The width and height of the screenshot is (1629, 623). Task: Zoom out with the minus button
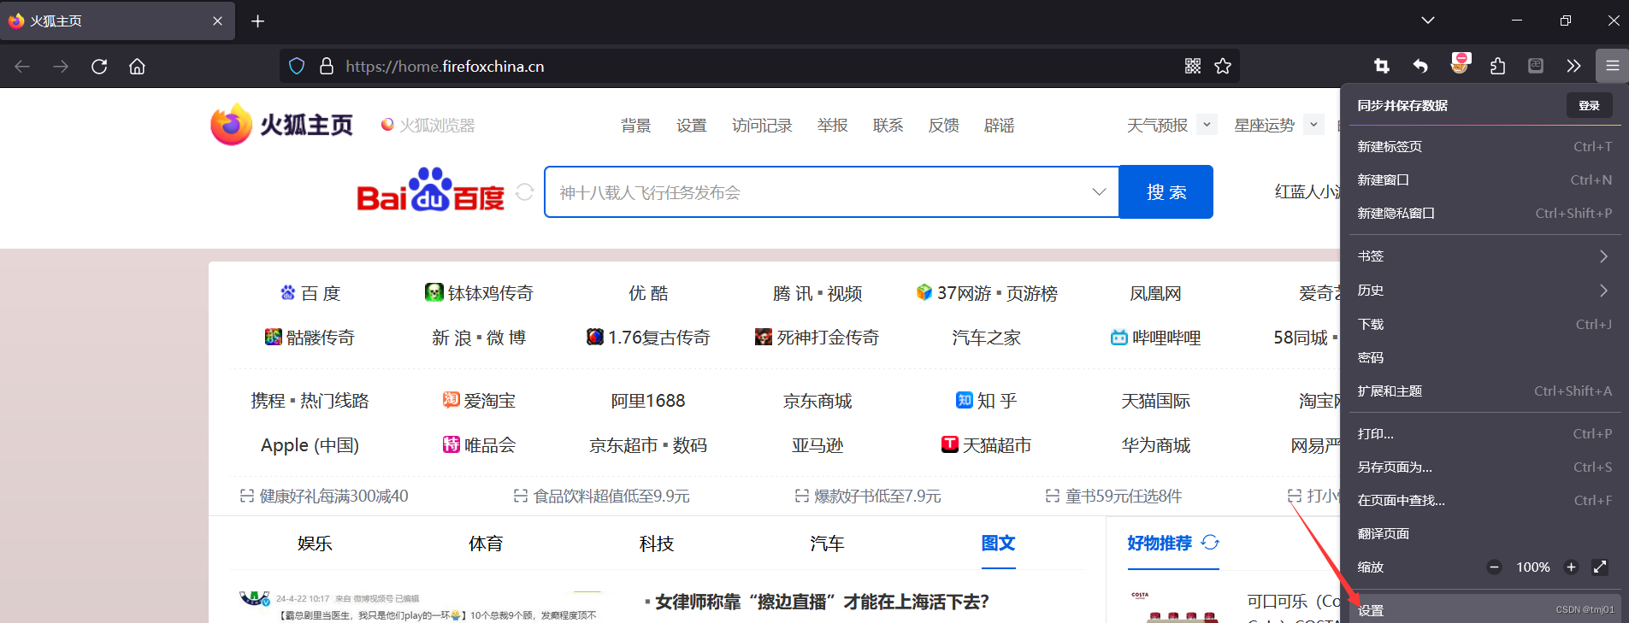(x=1494, y=567)
